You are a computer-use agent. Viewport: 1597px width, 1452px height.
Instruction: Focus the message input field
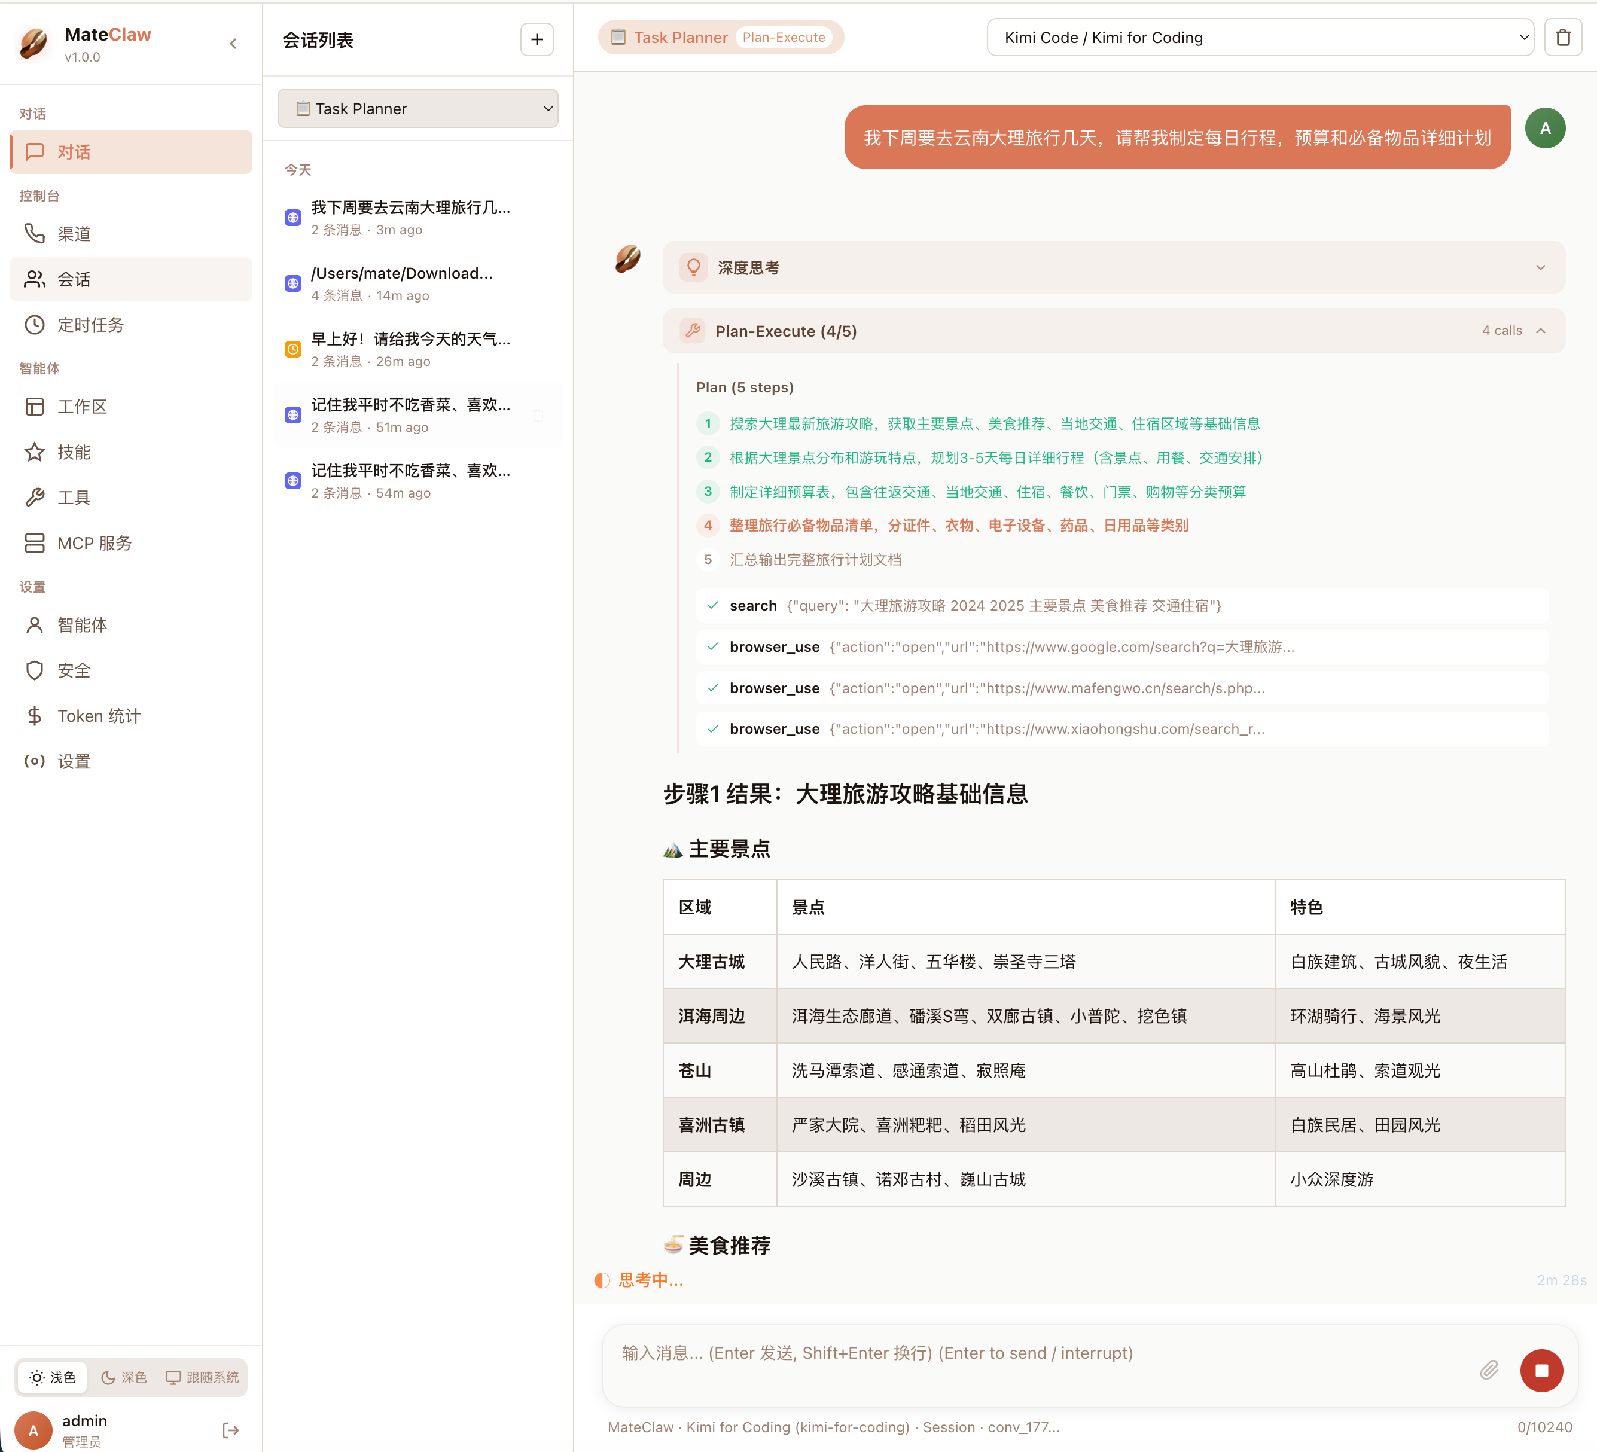coord(1030,1354)
